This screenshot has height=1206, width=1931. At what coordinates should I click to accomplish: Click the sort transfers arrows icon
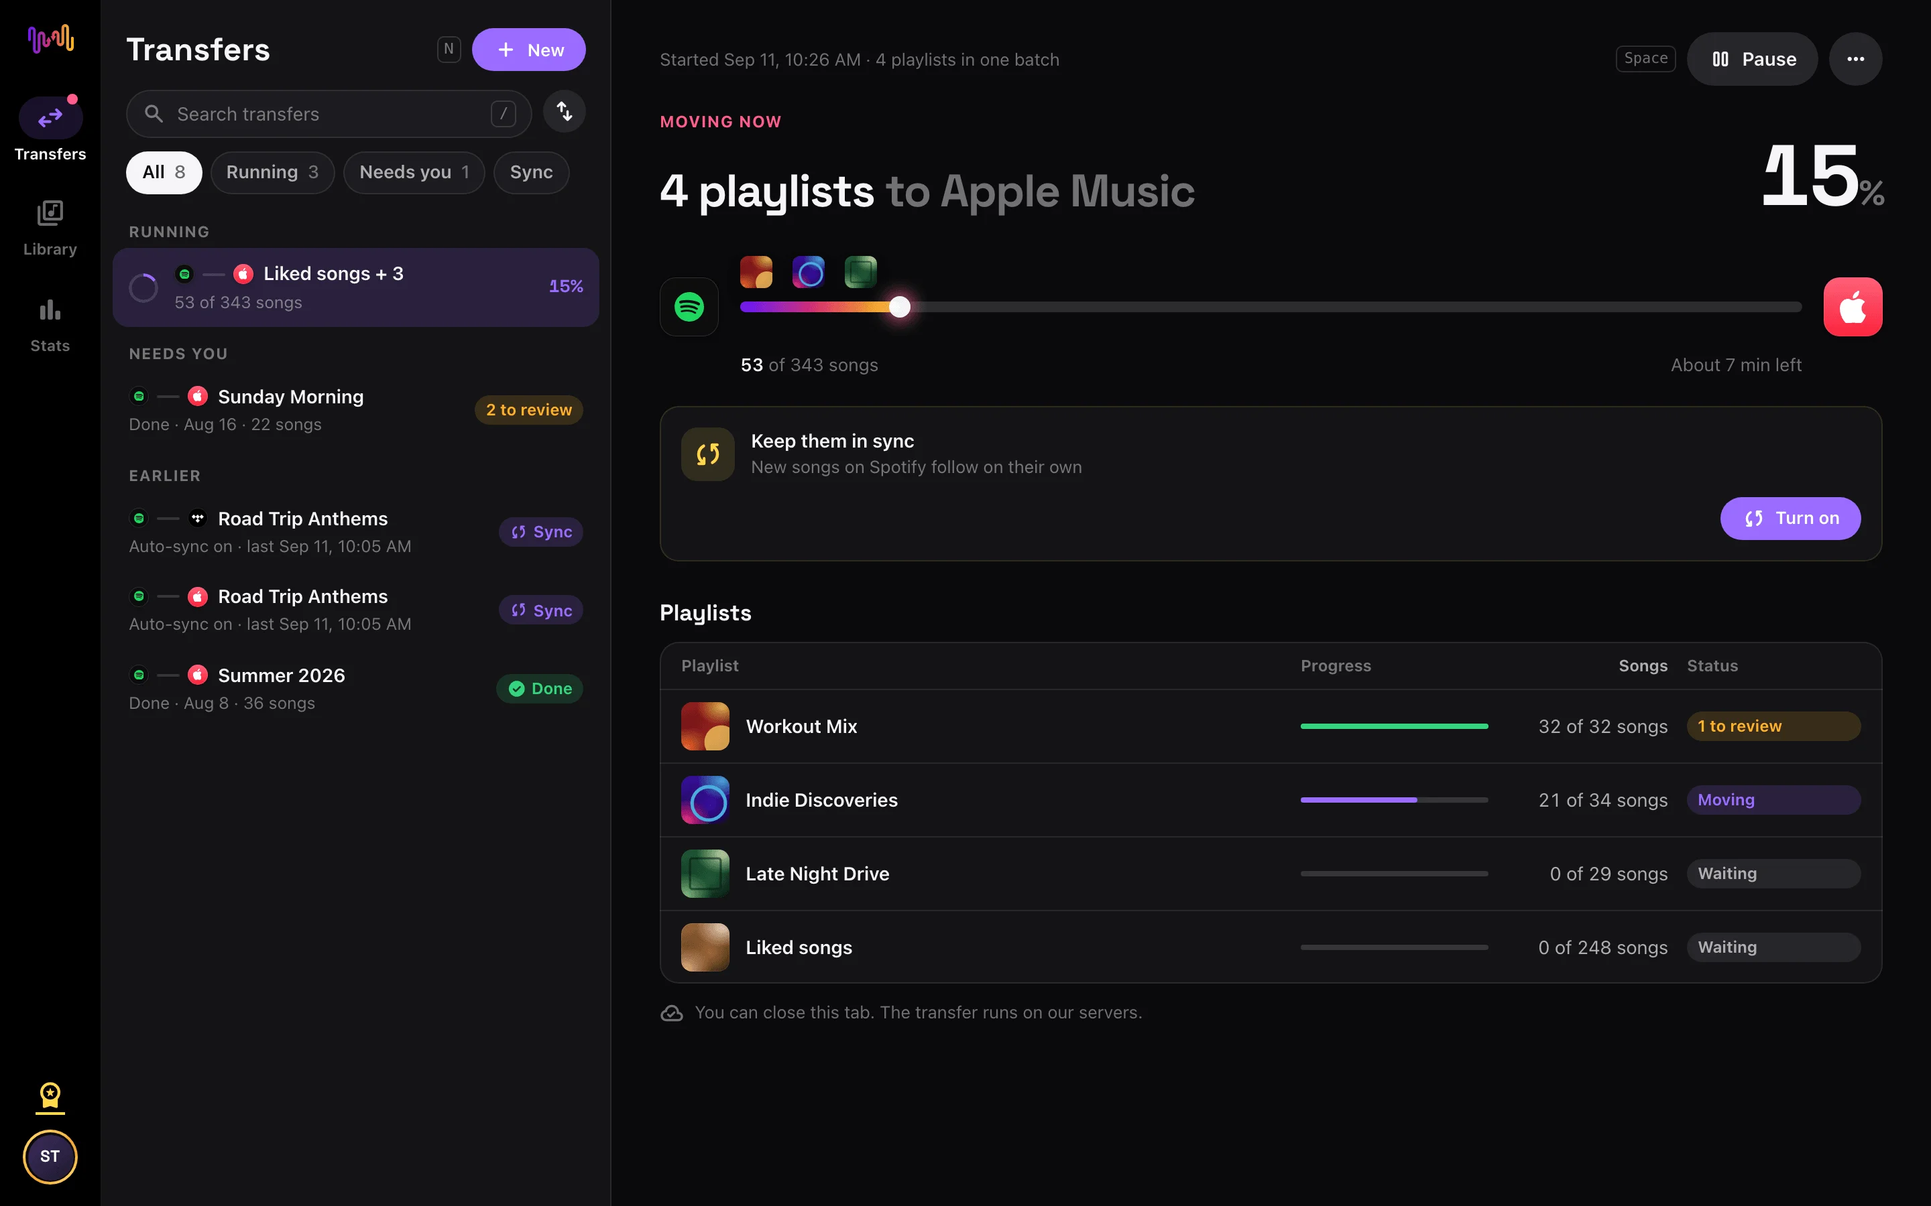coord(564,112)
